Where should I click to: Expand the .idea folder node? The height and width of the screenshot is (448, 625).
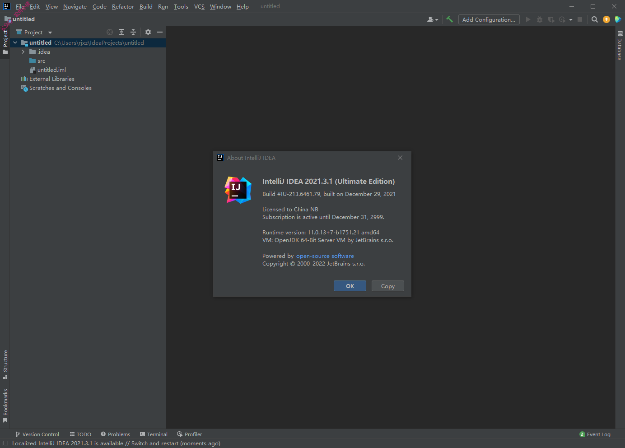click(23, 52)
